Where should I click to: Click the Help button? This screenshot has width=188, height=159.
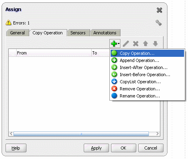(x=16, y=148)
